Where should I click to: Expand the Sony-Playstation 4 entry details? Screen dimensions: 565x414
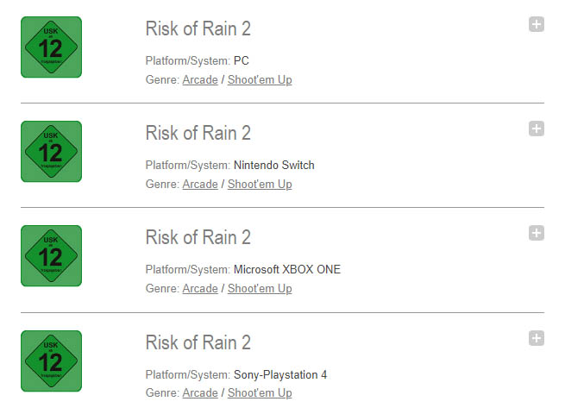tap(536, 338)
